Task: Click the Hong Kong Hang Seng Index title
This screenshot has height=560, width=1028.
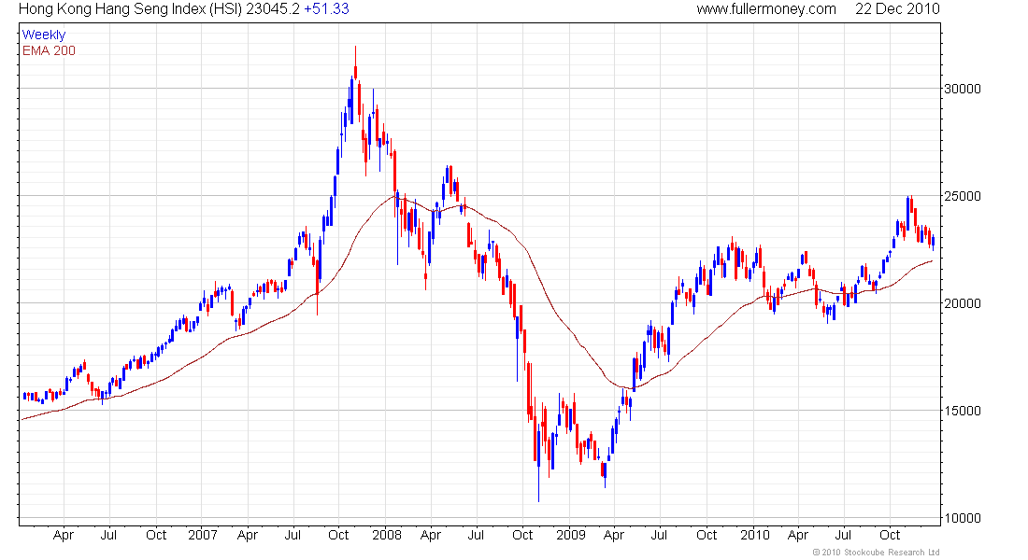Action: [130, 9]
